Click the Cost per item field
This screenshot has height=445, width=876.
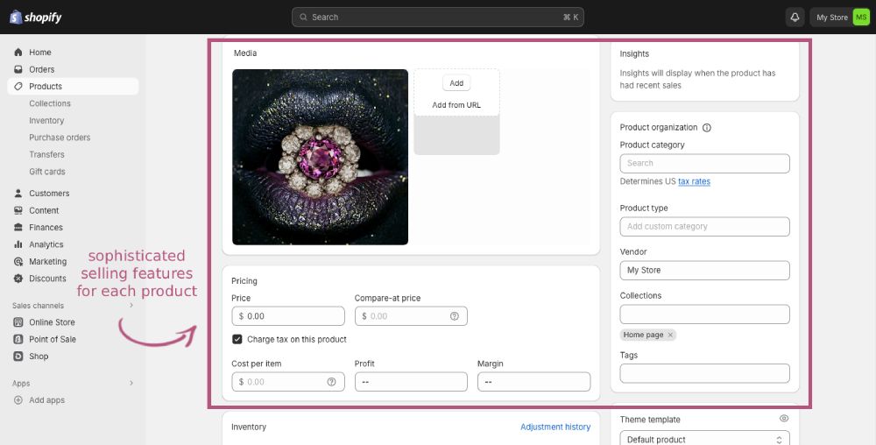tap(288, 382)
